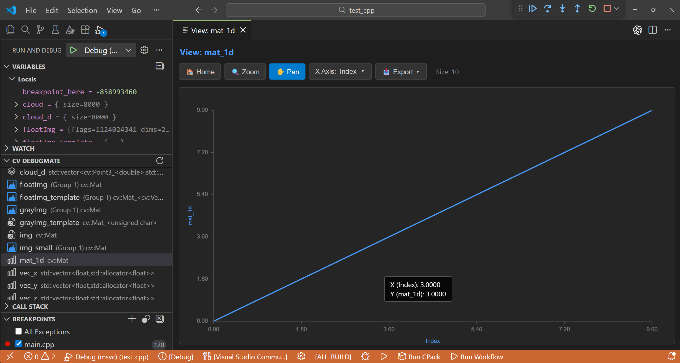
Task: Click the Home button above the plot
Action: tap(200, 72)
